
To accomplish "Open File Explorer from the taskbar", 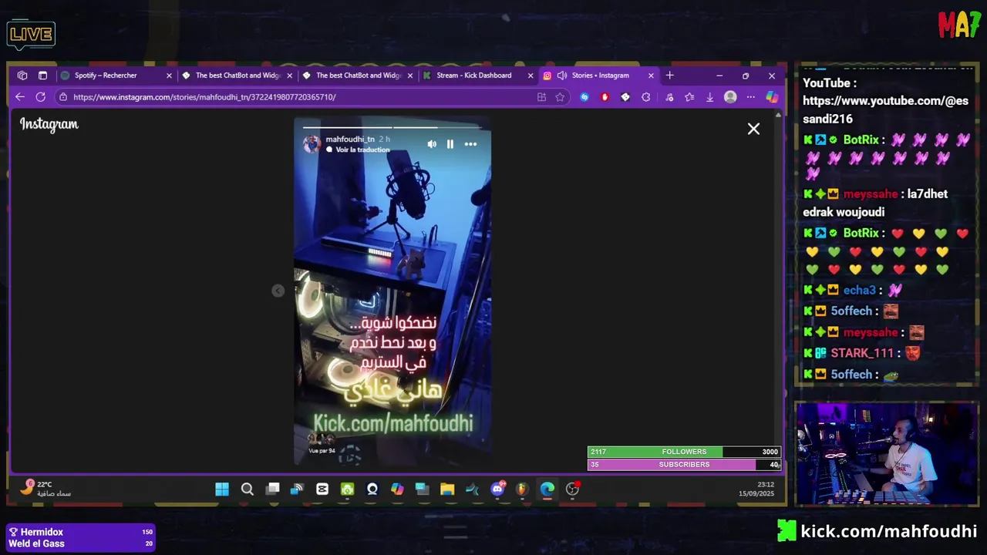I will 447,489.
